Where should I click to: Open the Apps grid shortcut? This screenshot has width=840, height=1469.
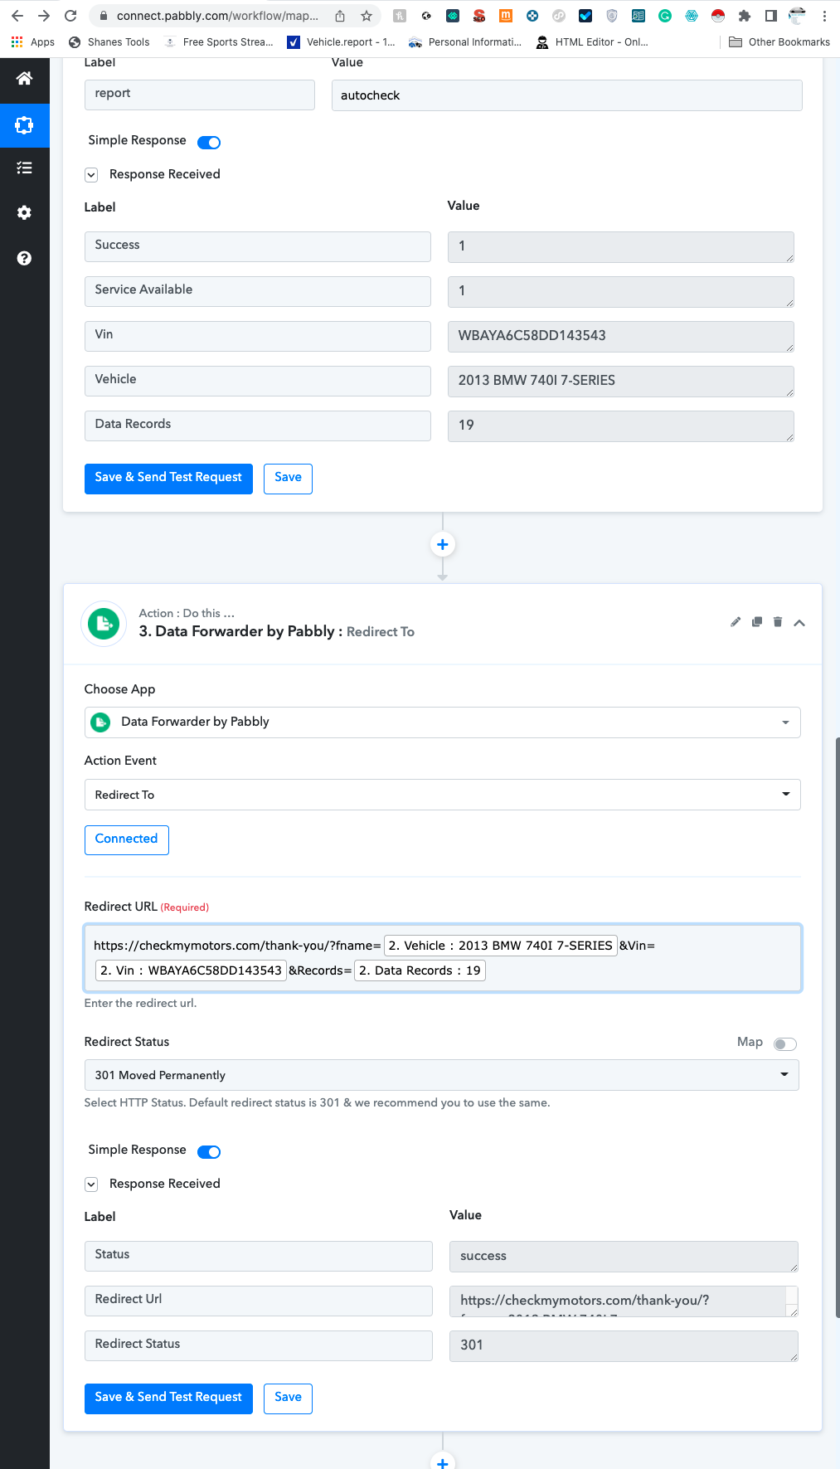pos(32,42)
